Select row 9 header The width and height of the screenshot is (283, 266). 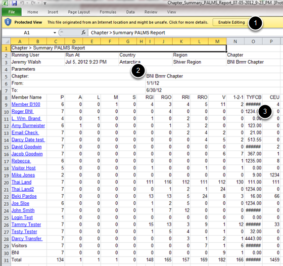[6, 105]
